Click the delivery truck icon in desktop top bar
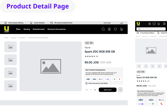Screen dimensions: 167x106 tap(6, 23)
